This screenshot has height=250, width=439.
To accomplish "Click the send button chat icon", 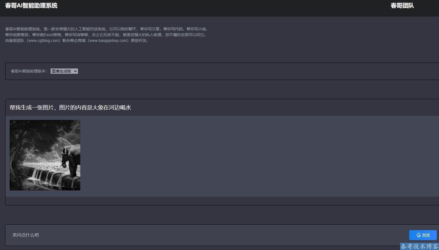I will click(418, 235).
